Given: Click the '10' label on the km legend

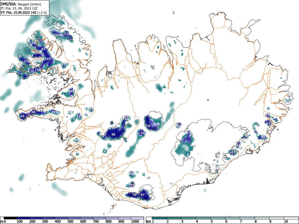Looking at the screenshot, I should 286,222.
